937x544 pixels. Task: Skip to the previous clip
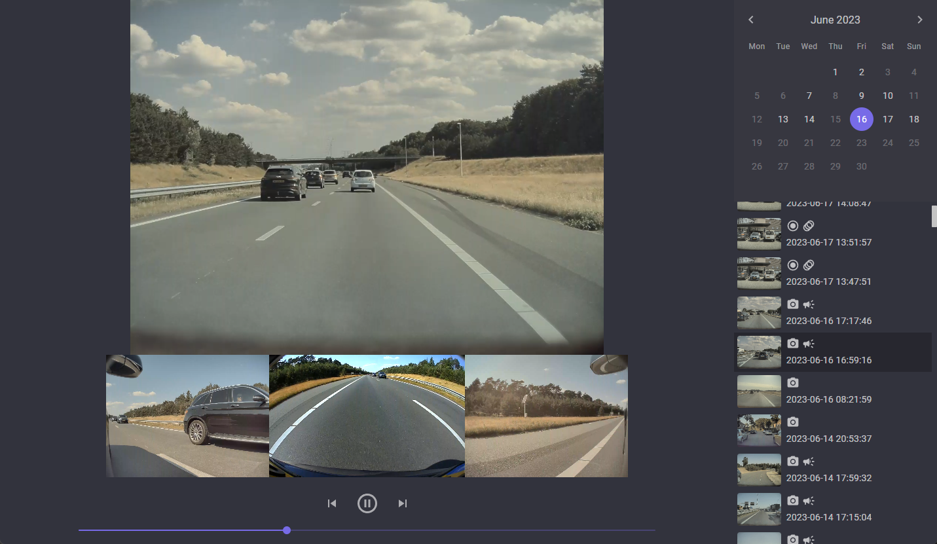pyautogui.click(x=332, y=503)
